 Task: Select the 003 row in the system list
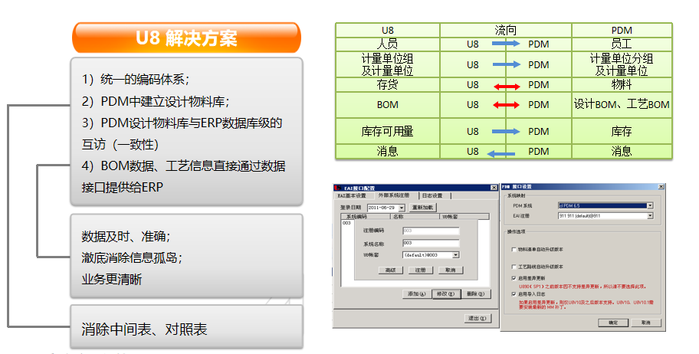347,223
